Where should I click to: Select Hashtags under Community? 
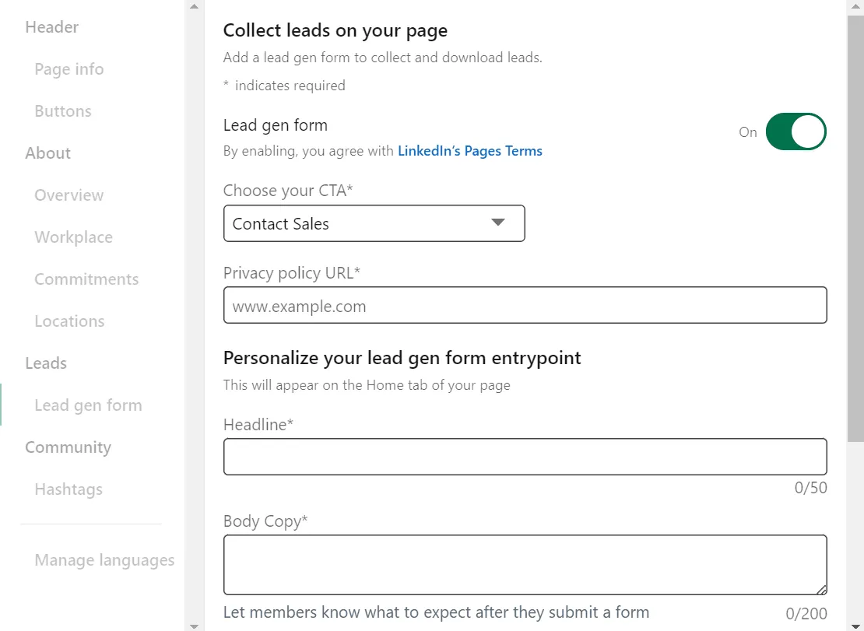(x=68, y=489)
